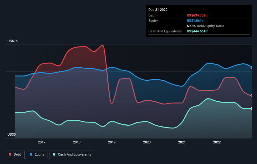
Task: Click the red Debt legend dot
Action: (10, 154)
